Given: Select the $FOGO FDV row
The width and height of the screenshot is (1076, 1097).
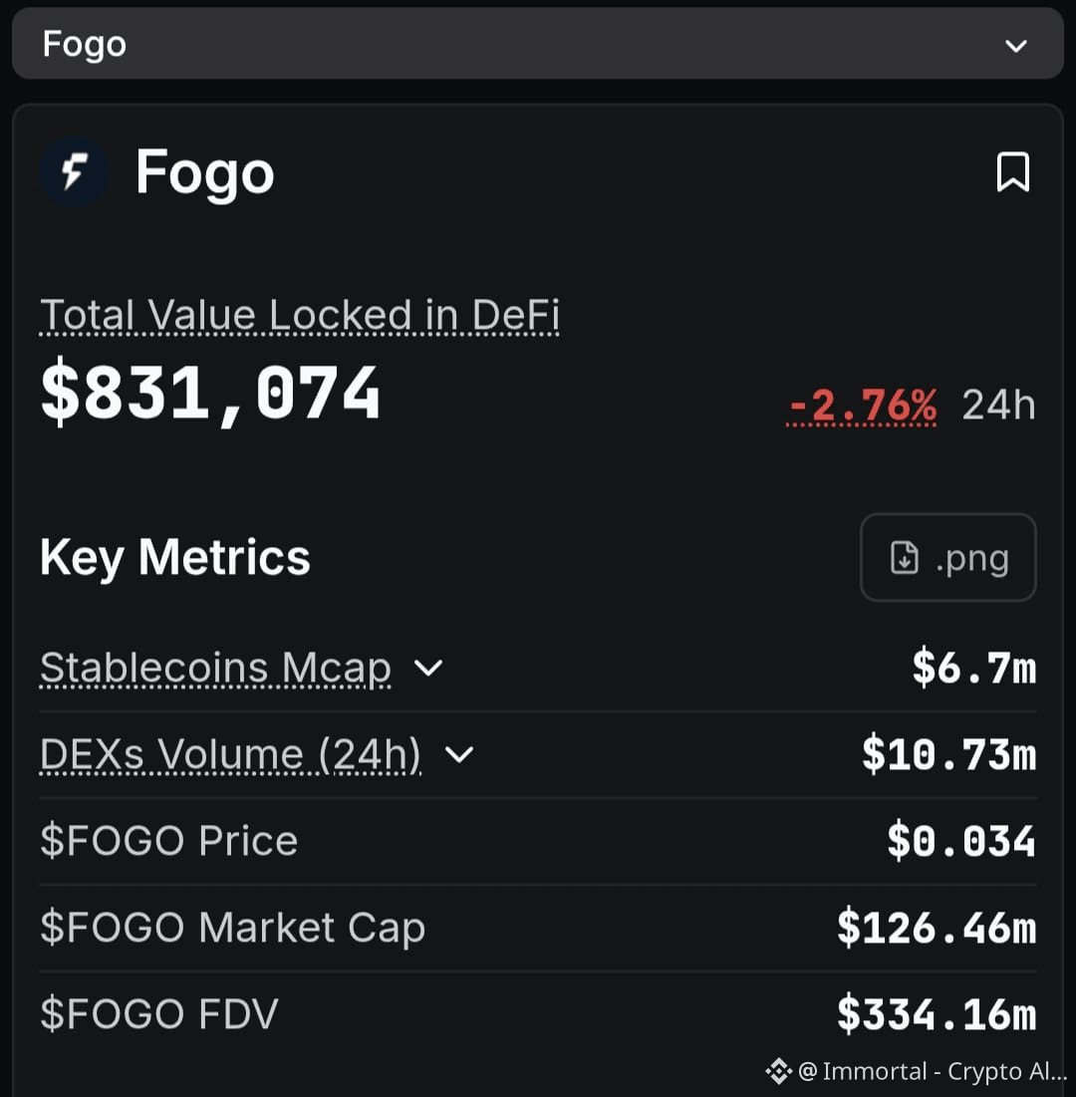Looking at the screenshot, I should [537, 1014].
